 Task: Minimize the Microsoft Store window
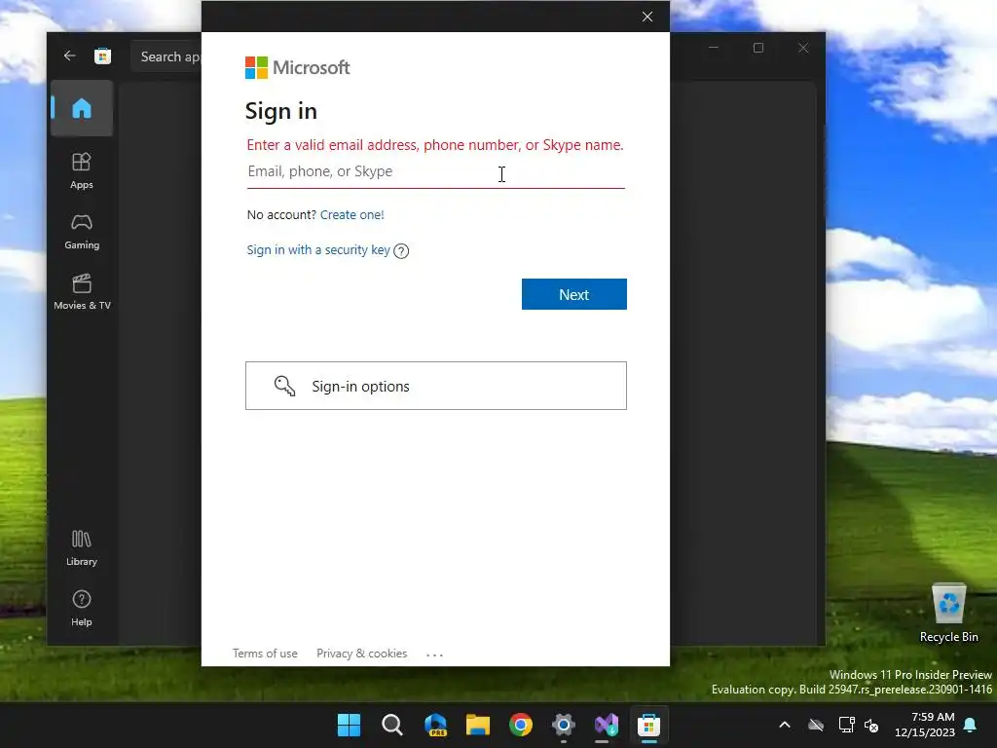pyautogui.click(x=714, y=49)
